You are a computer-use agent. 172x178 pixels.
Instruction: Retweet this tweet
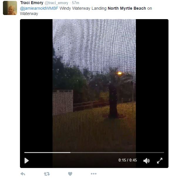click(47, 174)
